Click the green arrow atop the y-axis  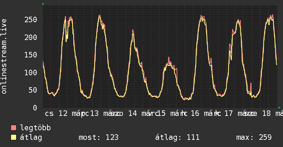43,4
